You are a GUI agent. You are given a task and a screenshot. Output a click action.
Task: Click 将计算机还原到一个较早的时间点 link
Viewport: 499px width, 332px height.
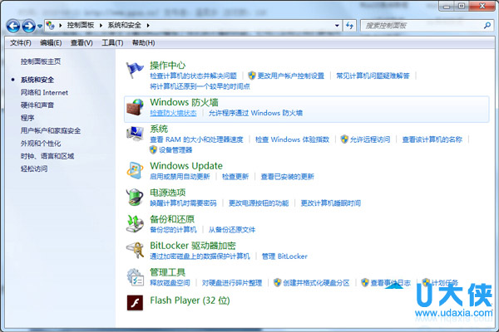pyautogui.click(x=200, y=86)
